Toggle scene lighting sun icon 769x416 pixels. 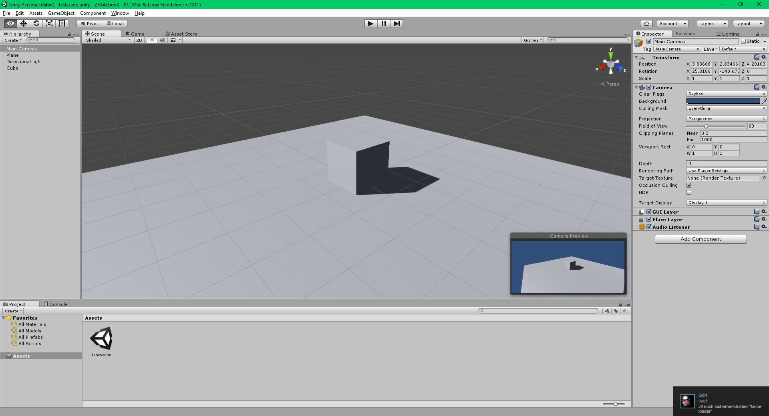(152, 40)
